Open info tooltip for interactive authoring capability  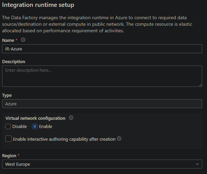tap(119, 139)
